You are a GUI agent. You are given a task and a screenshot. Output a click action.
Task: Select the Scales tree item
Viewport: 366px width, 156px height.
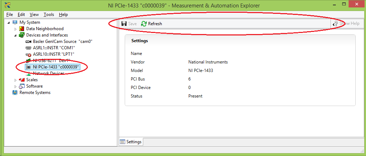(x=32, y=80)
